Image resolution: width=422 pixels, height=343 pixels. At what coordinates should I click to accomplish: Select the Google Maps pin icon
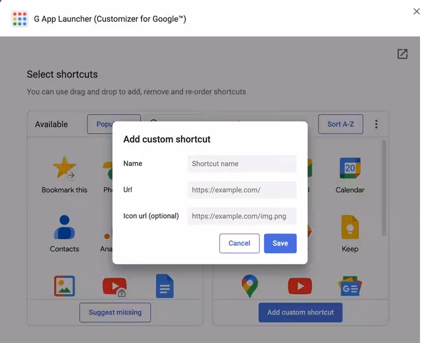[x=250, y=286]
